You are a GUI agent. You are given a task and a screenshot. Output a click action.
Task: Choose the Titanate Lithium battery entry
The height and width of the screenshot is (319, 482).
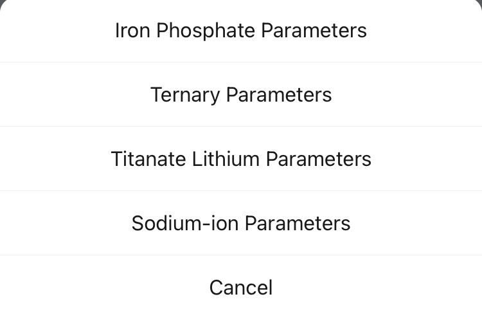(x=241, y=159)
